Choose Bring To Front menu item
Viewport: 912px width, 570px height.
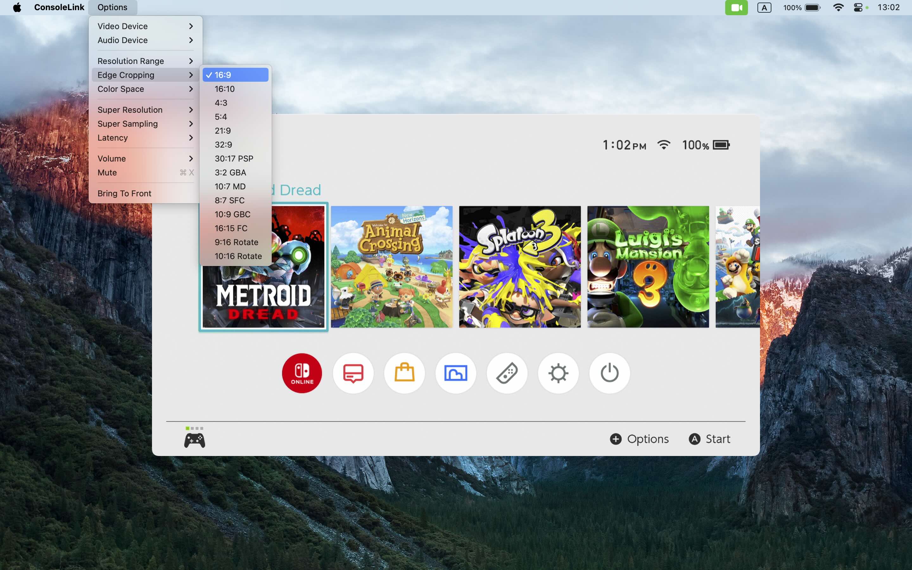click(x=145, y=193)
